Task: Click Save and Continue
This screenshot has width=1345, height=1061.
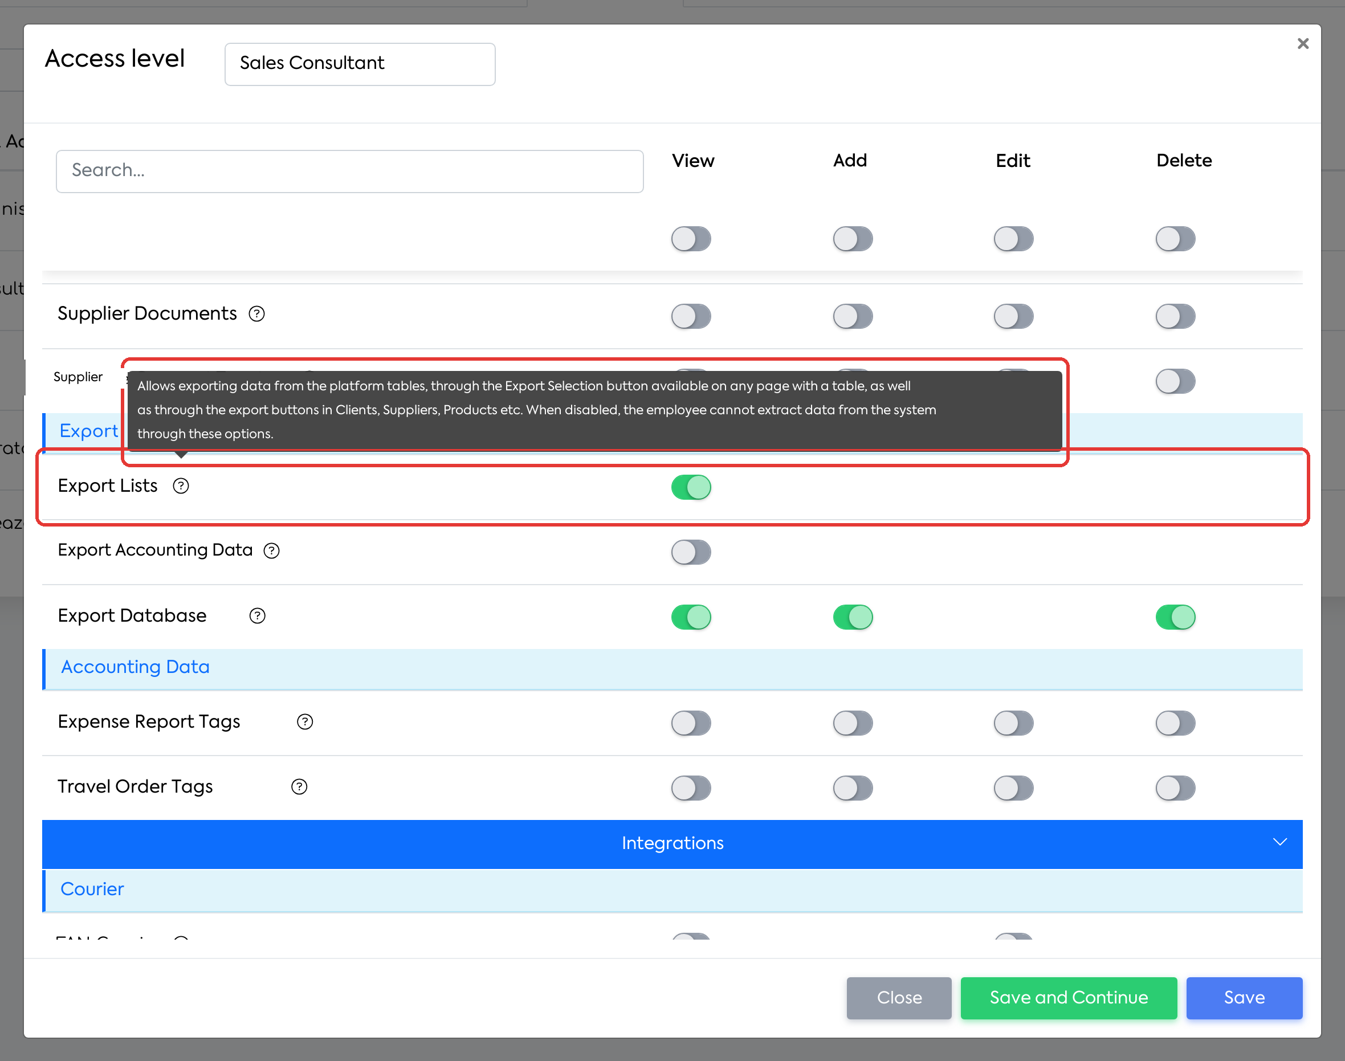Action: (x=1069, y=998)
